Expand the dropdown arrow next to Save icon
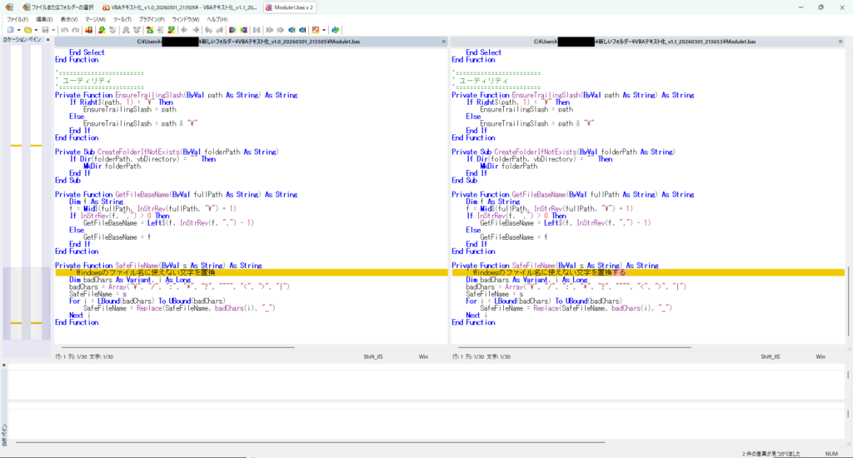Screen dimensions: 853x458 click(53, 30)
